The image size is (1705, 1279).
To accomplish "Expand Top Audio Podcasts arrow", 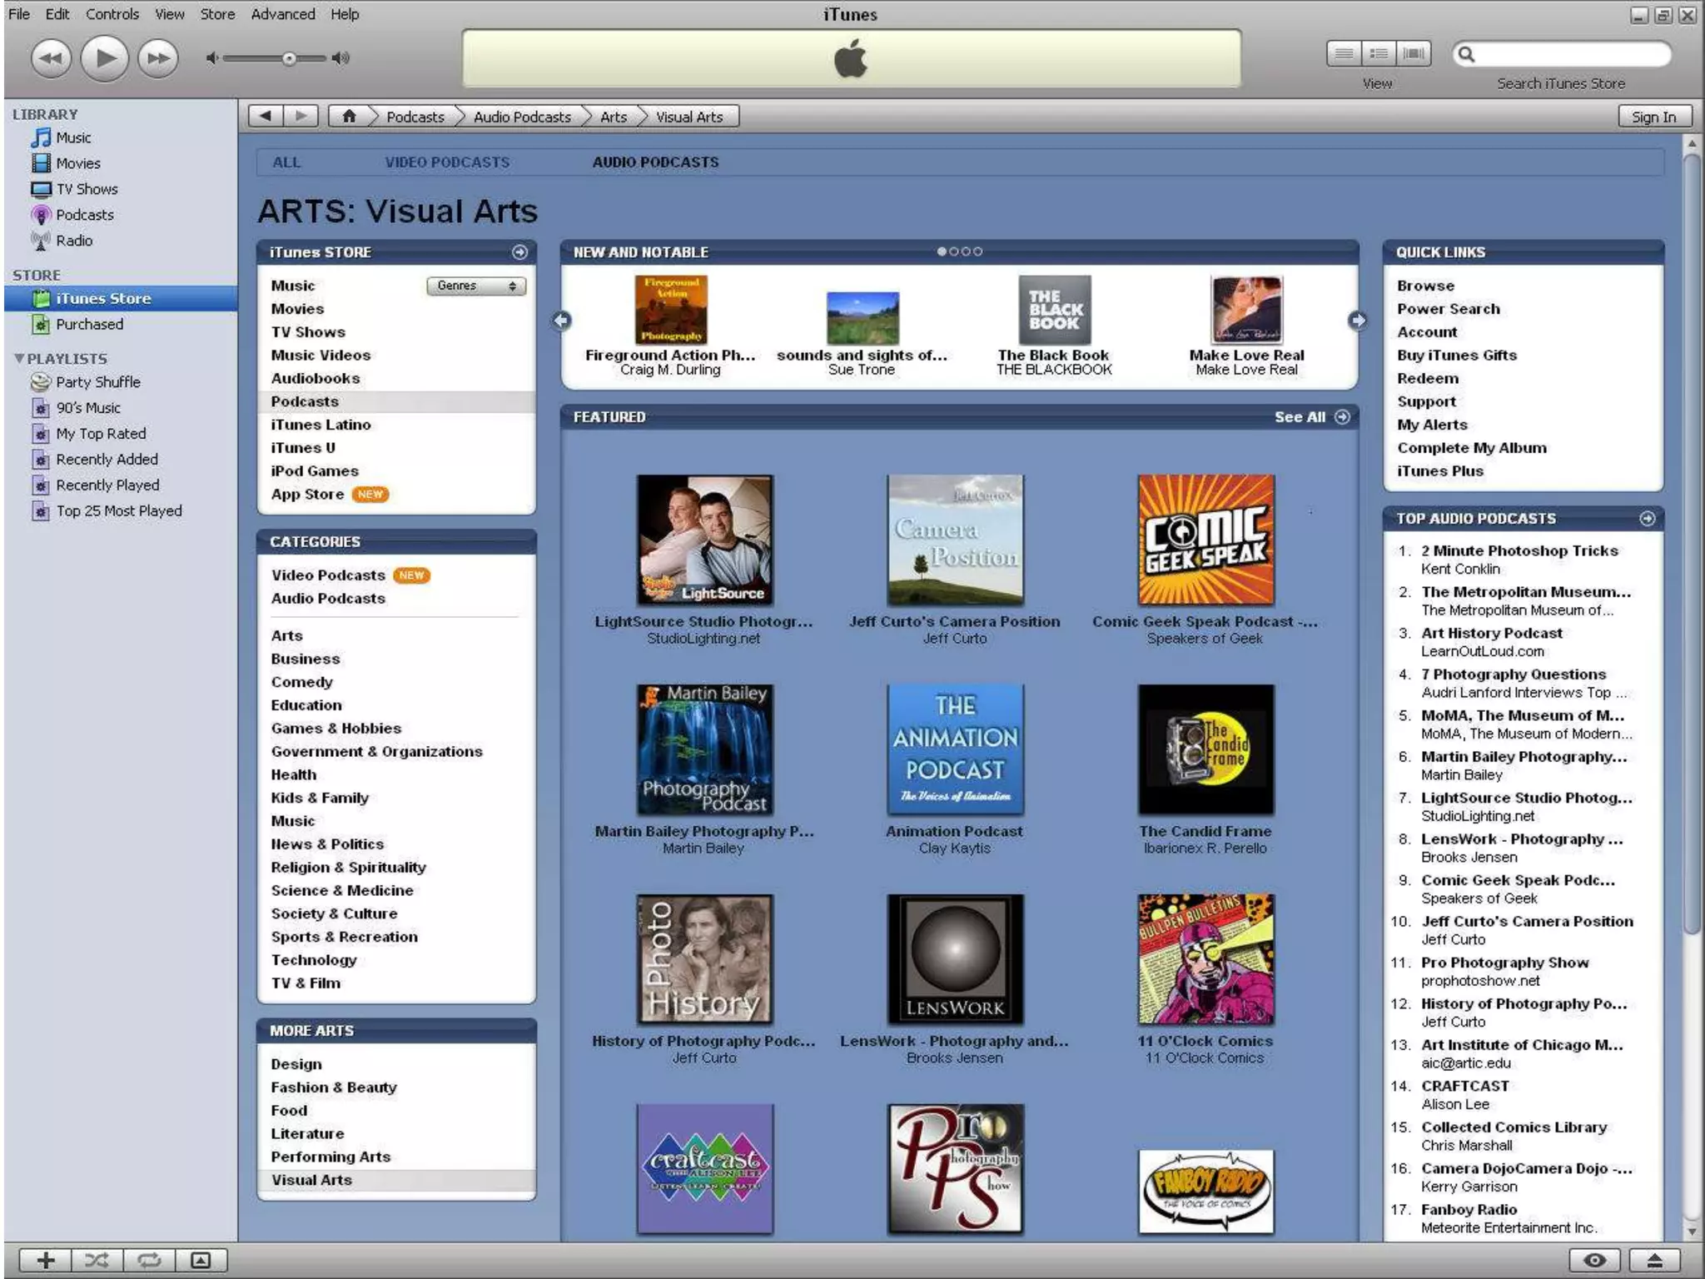I will [1647, 519].
